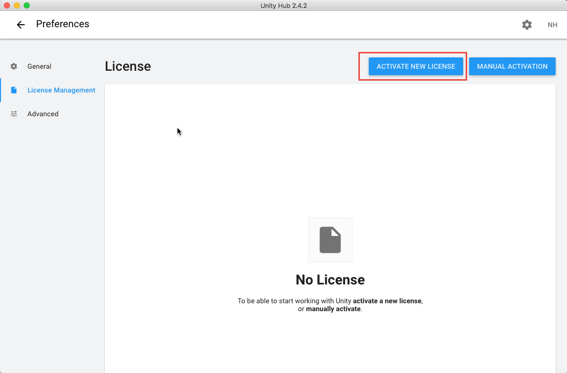567x373 pixels.
Task: Select the License Management tab
Action: coord(61,90)
